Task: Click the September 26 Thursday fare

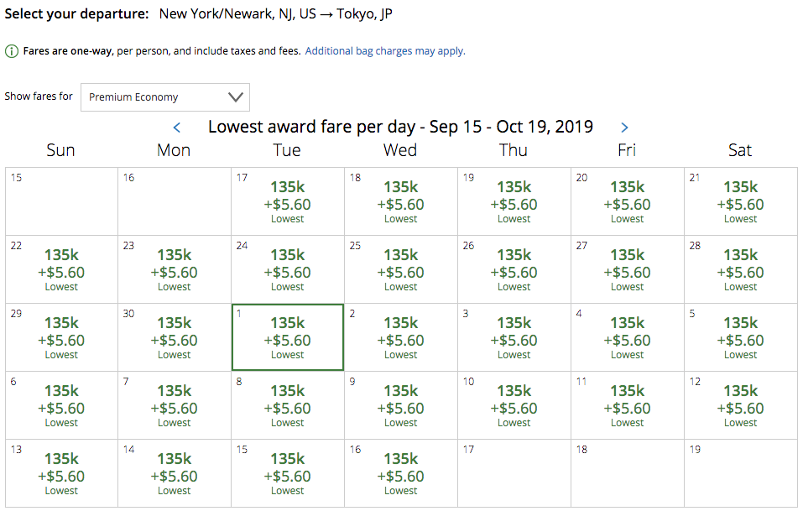Action: (x=514, y=269)
